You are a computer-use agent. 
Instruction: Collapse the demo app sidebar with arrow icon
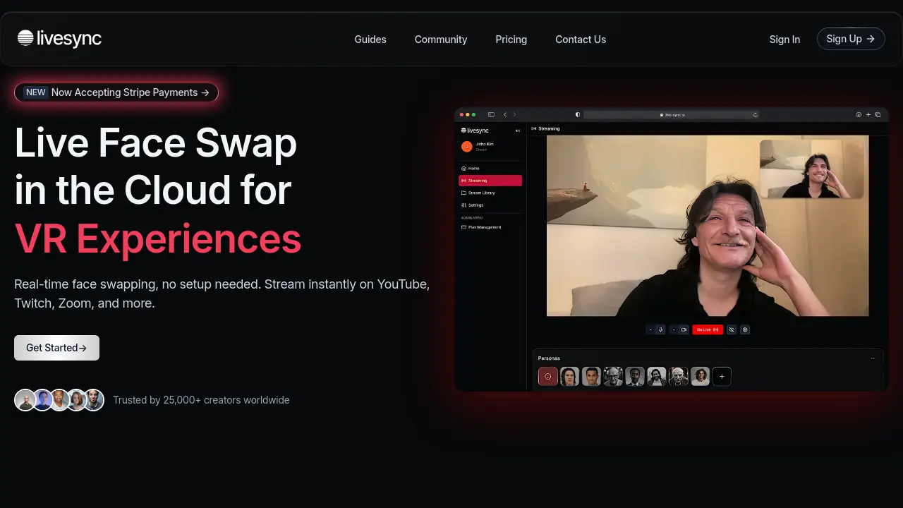pos(517,131)
